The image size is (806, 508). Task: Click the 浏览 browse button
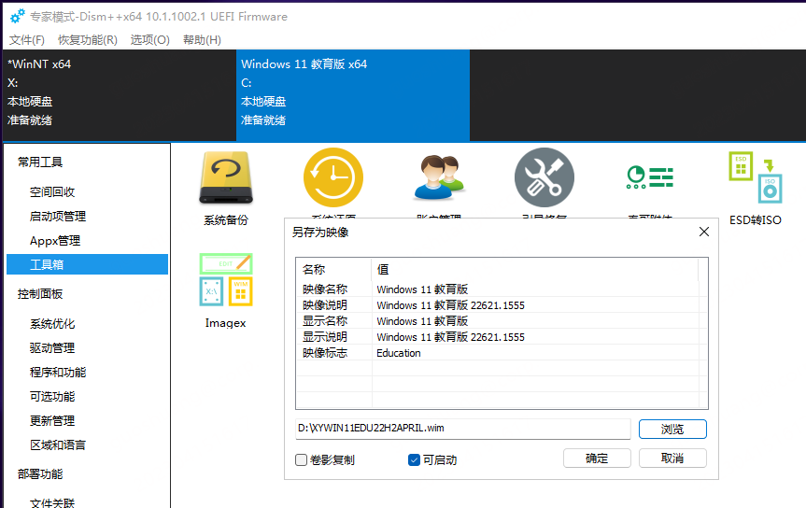click(x=672, y=430)
